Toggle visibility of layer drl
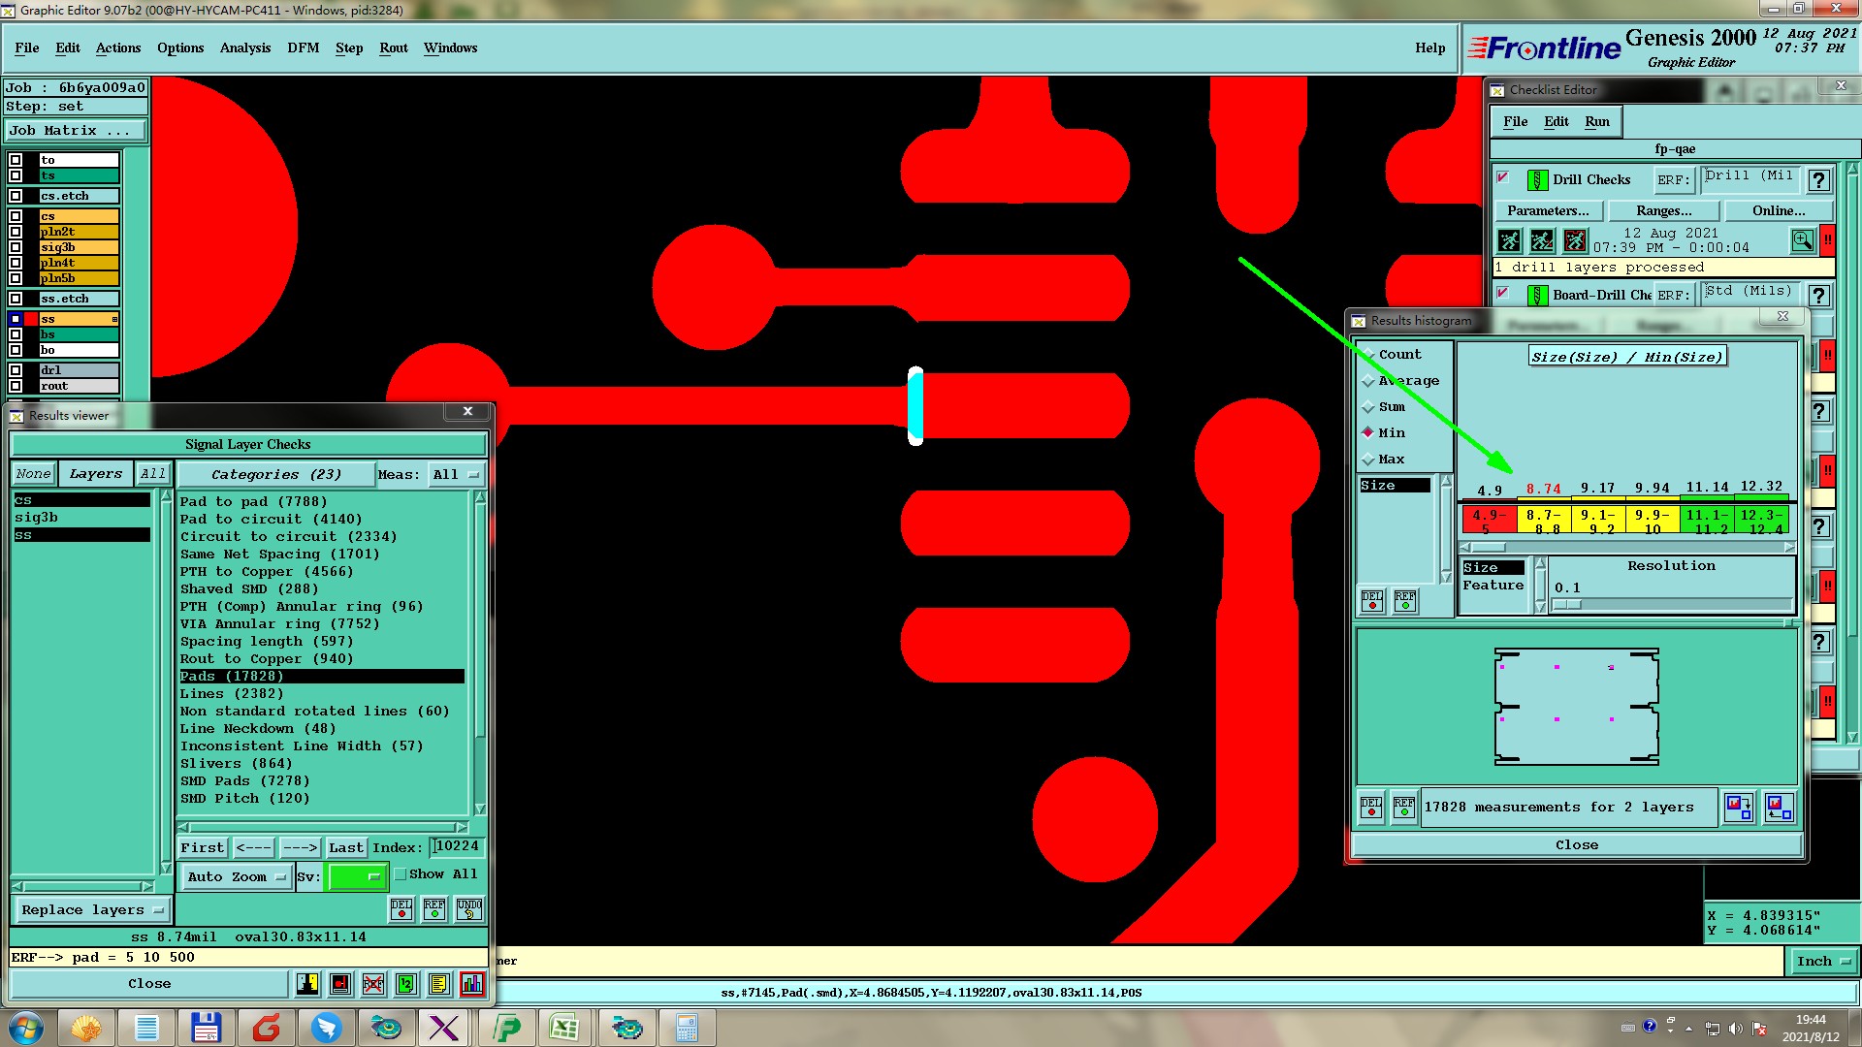 [x=16, y=370]
